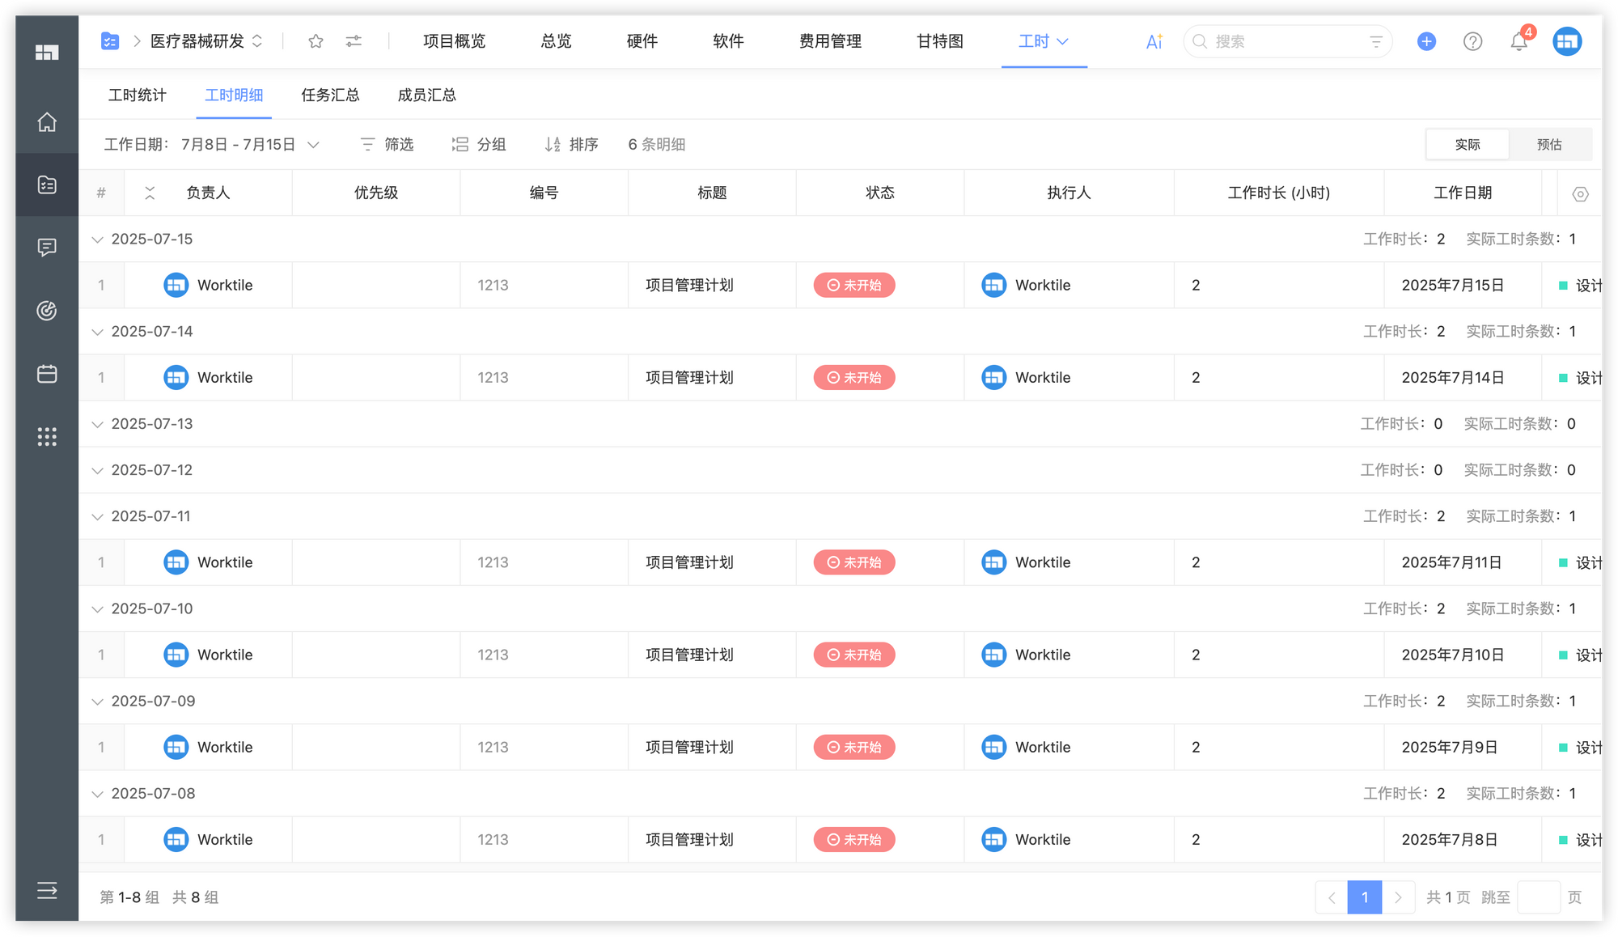Toggle the sidebar expand icon at bottom
The image size is (1618, 937).
pyautogui.click(x=47, y=891)
